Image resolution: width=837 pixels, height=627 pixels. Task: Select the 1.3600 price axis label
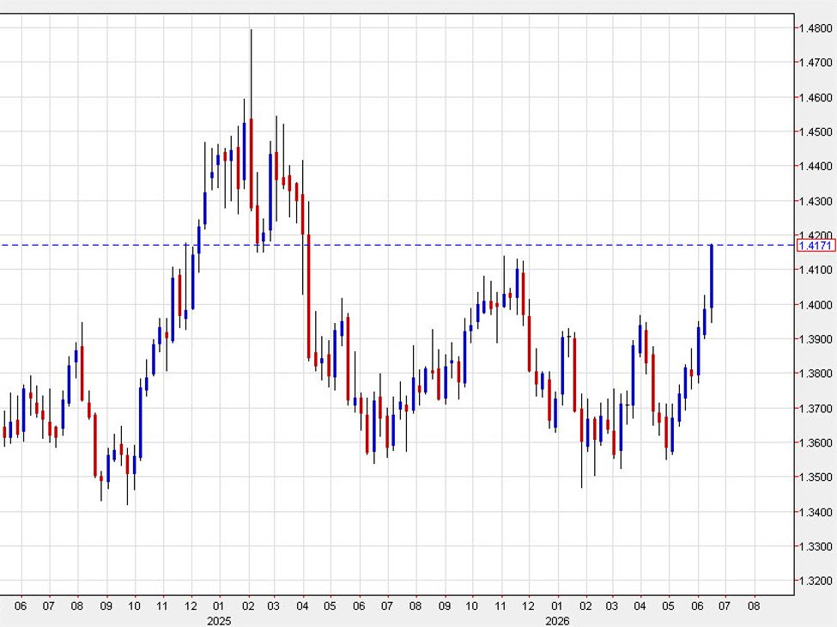pyautogui.click(x=816, y=442)
